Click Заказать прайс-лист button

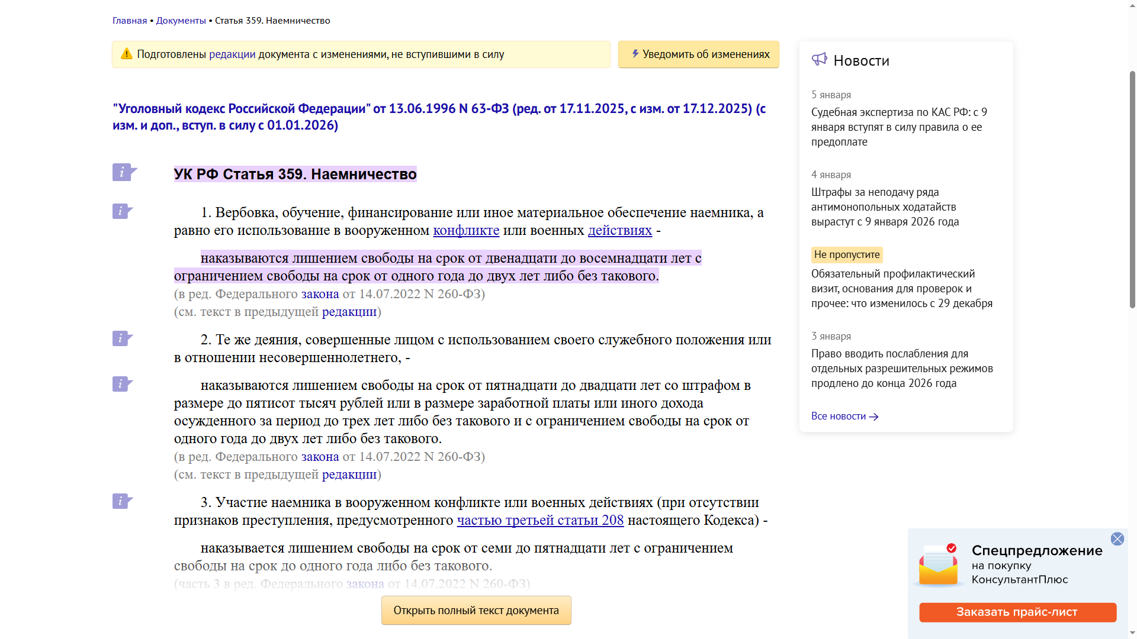click(1017, 612)
